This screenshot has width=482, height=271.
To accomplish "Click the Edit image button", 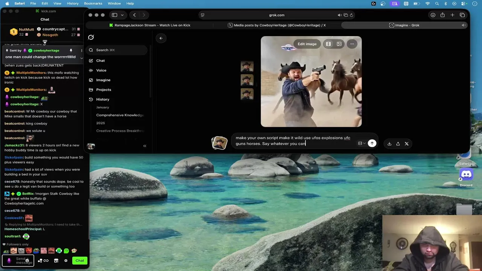I will point(307,44).
